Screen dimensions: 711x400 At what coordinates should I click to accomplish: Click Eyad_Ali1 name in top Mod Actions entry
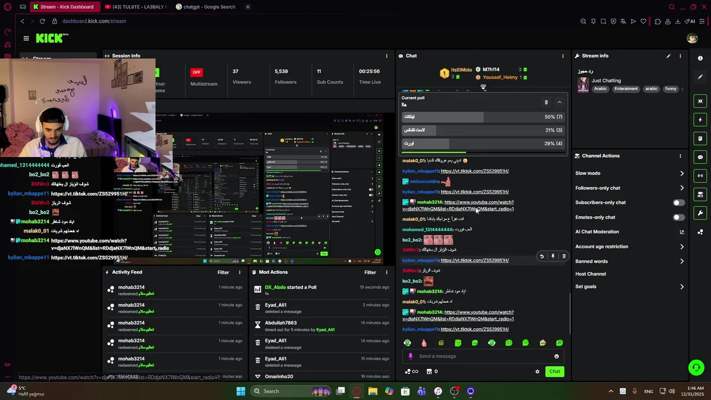tap(276, 305)
